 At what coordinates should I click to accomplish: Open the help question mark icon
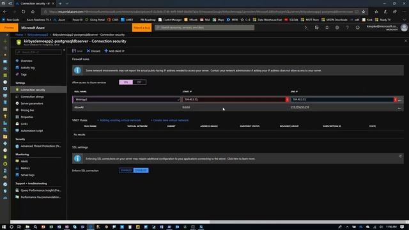point(347,27)
